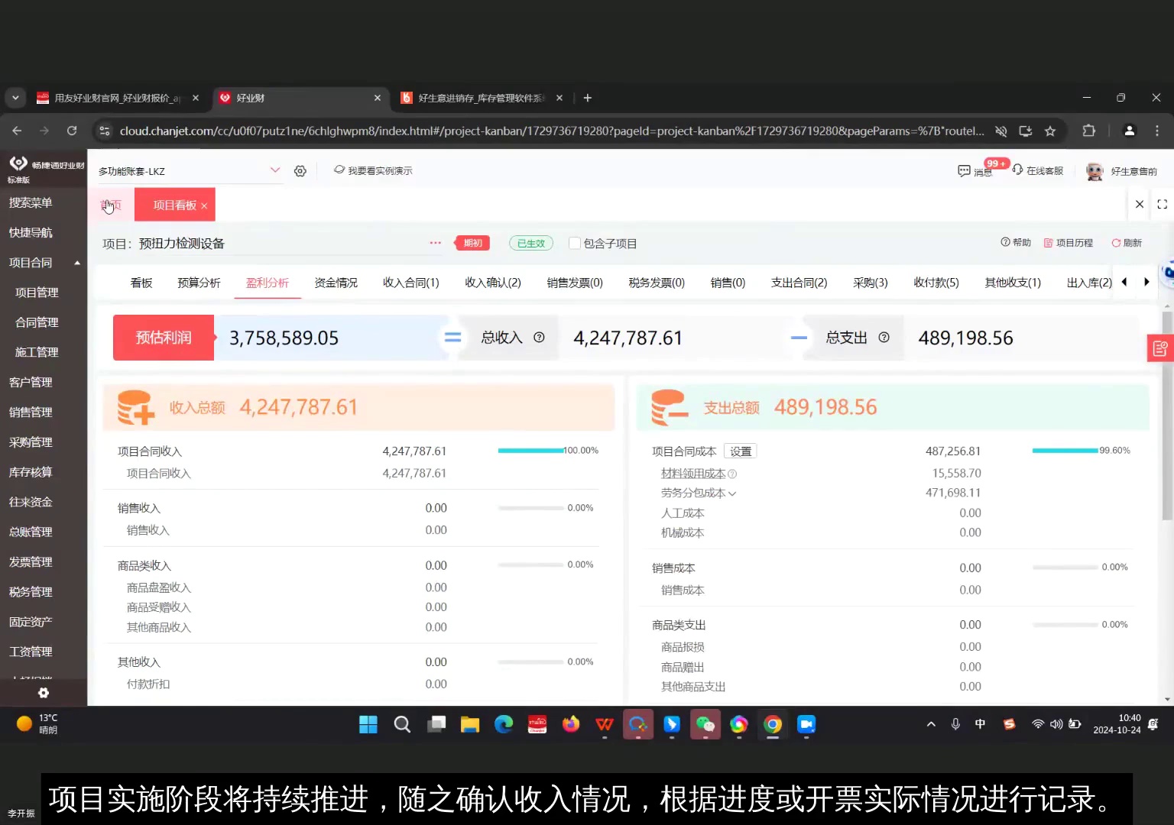The image size is (1174, 825).
Task: Click the 刷新 refresh link
Action: point(1127,242)
